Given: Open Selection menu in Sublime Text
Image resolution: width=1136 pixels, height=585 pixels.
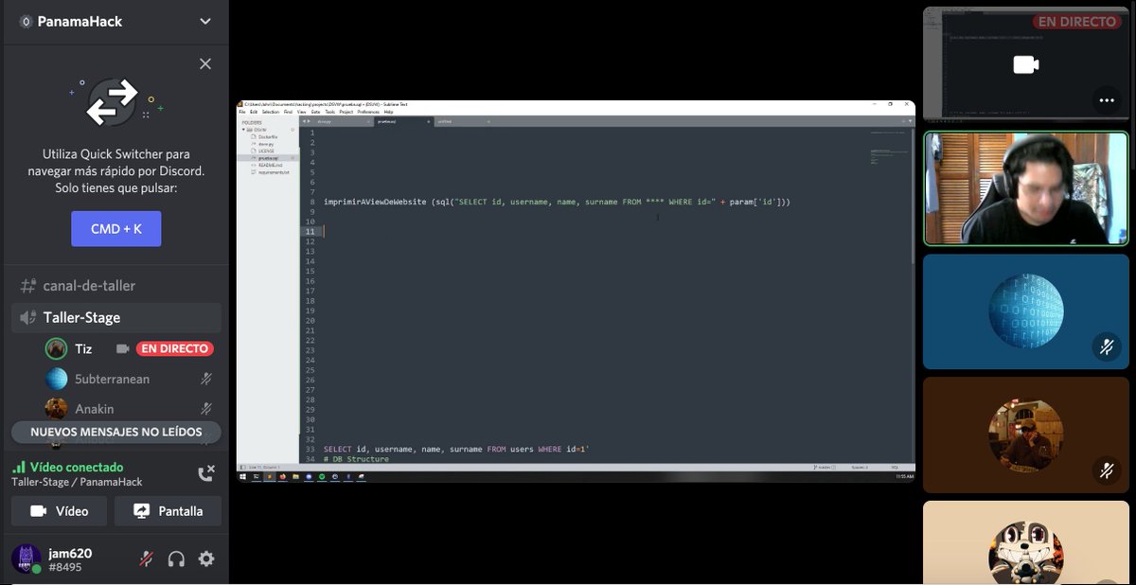Looking at the screenshot, I should click(x=271, y=112).
